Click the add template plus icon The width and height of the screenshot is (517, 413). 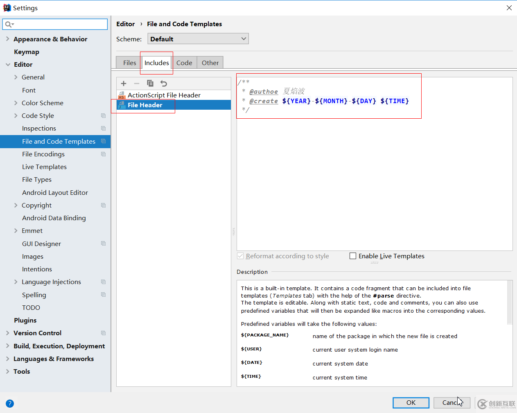[x=124, y=84]
